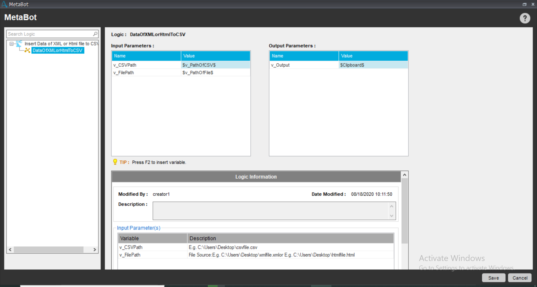The image size is (537, 287).
Task: Edit v_FilePath value $v_PathOfFile$
Action: point(215,73)
